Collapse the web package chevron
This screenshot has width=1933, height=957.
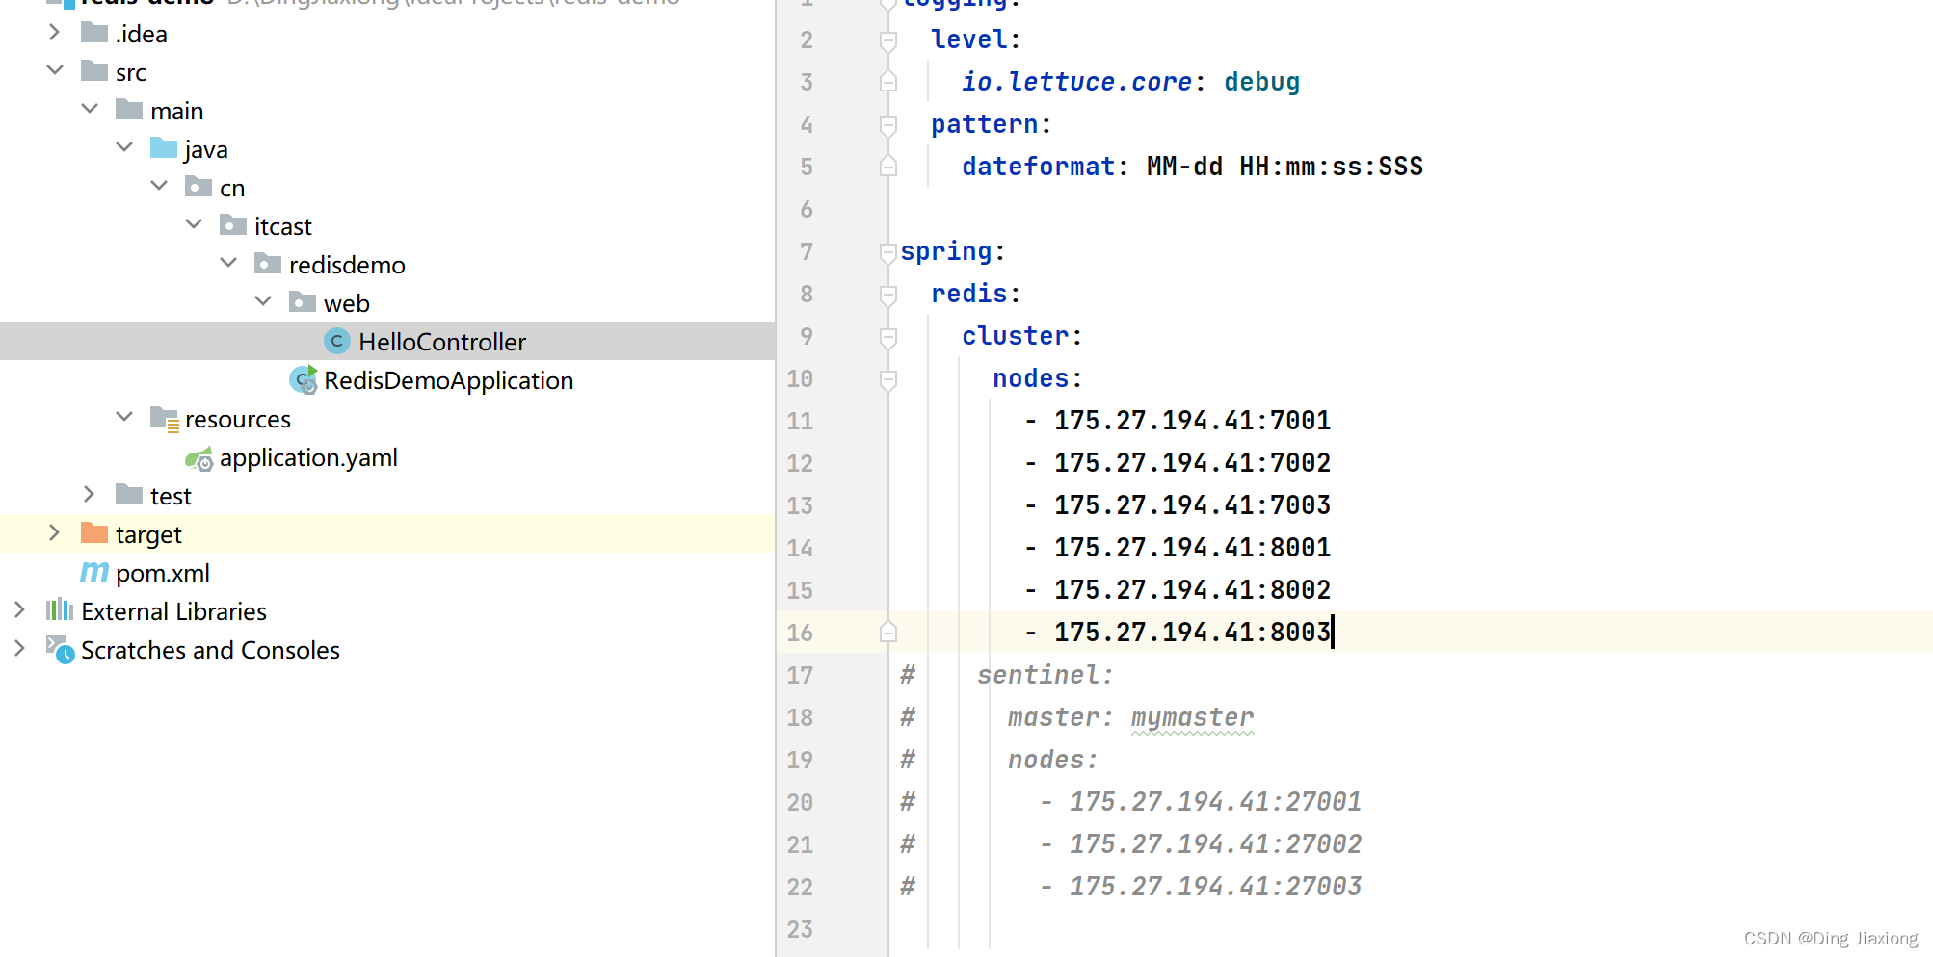[x=263, y=301]
